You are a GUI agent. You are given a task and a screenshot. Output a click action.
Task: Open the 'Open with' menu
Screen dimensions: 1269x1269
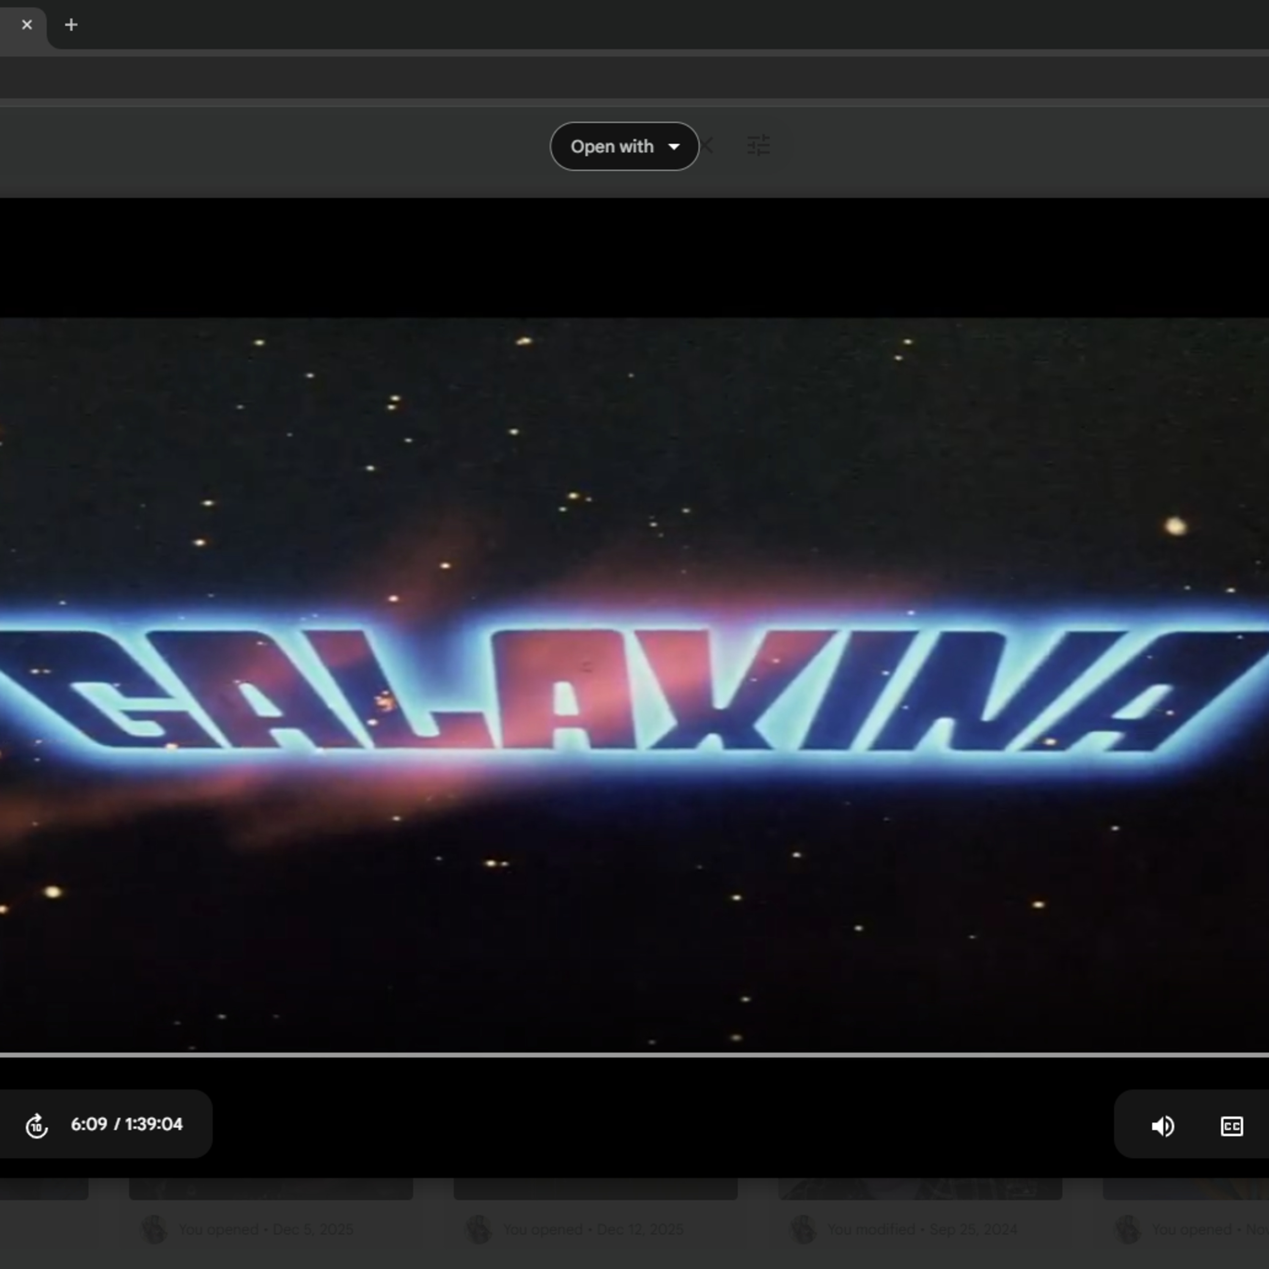tap(612, 146)
